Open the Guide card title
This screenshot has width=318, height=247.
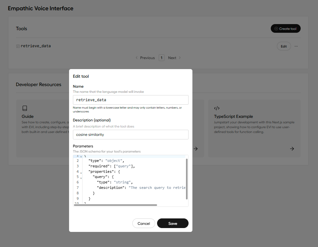point(28,116)
